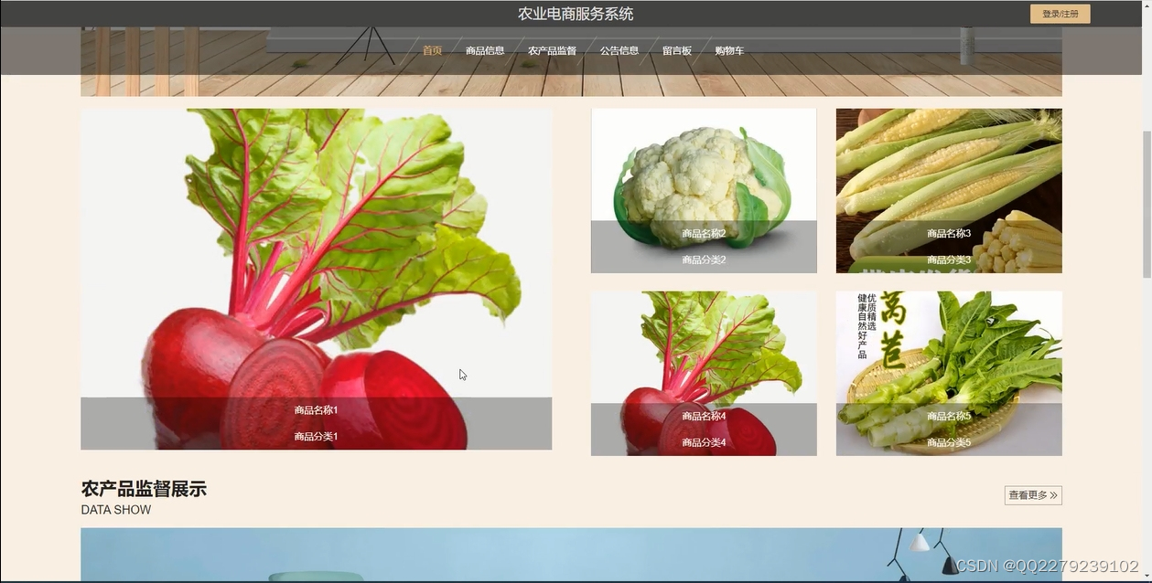Open the 公告信息 nav item

point(619,50)
